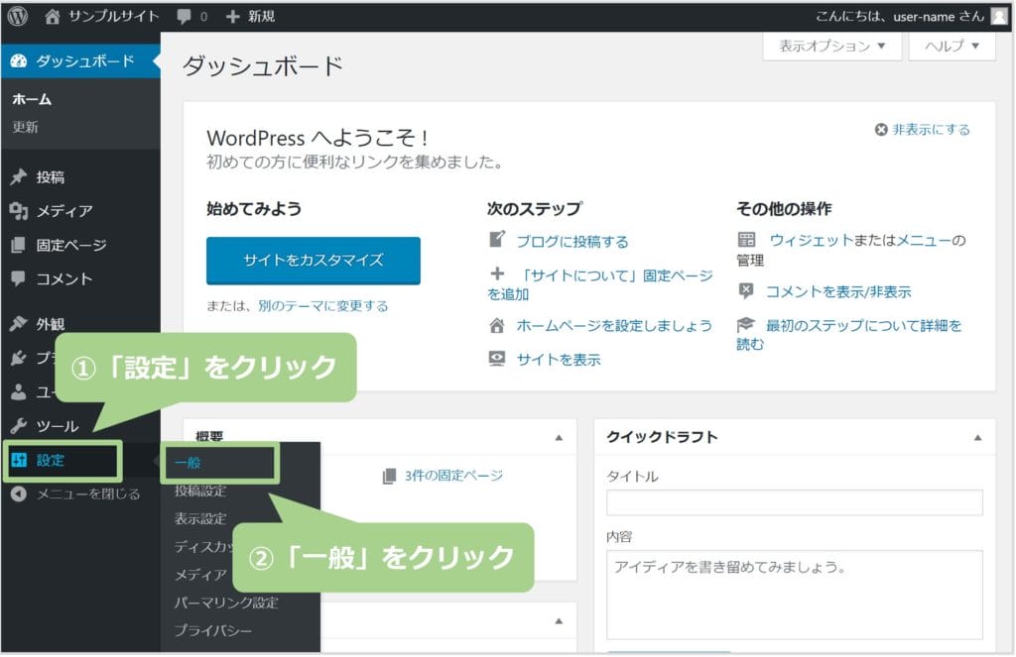The height and width of the screenshot is (657, 1016).
Task: Click the collapse menu arrow icon
Action: pyautogui.click(x=19, y=493)
